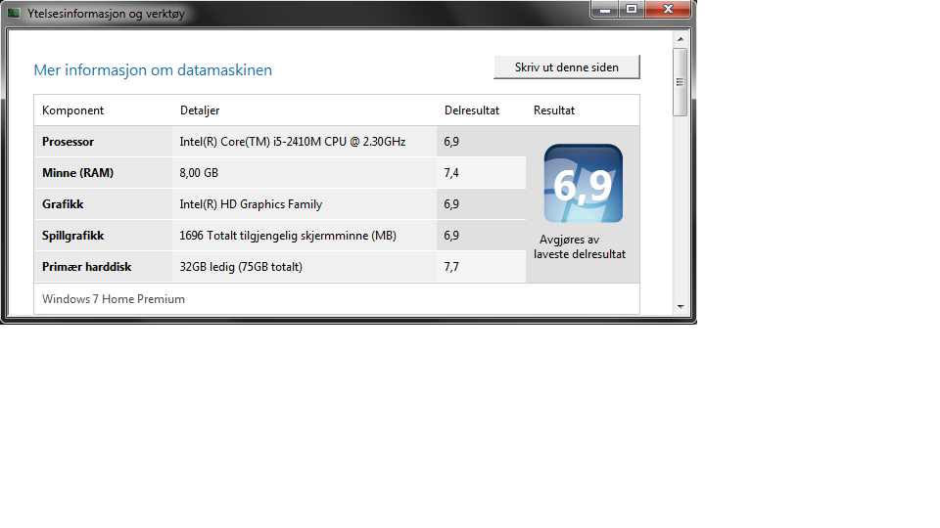Click the scrollbar up arrow

click(x=680, y=39)
